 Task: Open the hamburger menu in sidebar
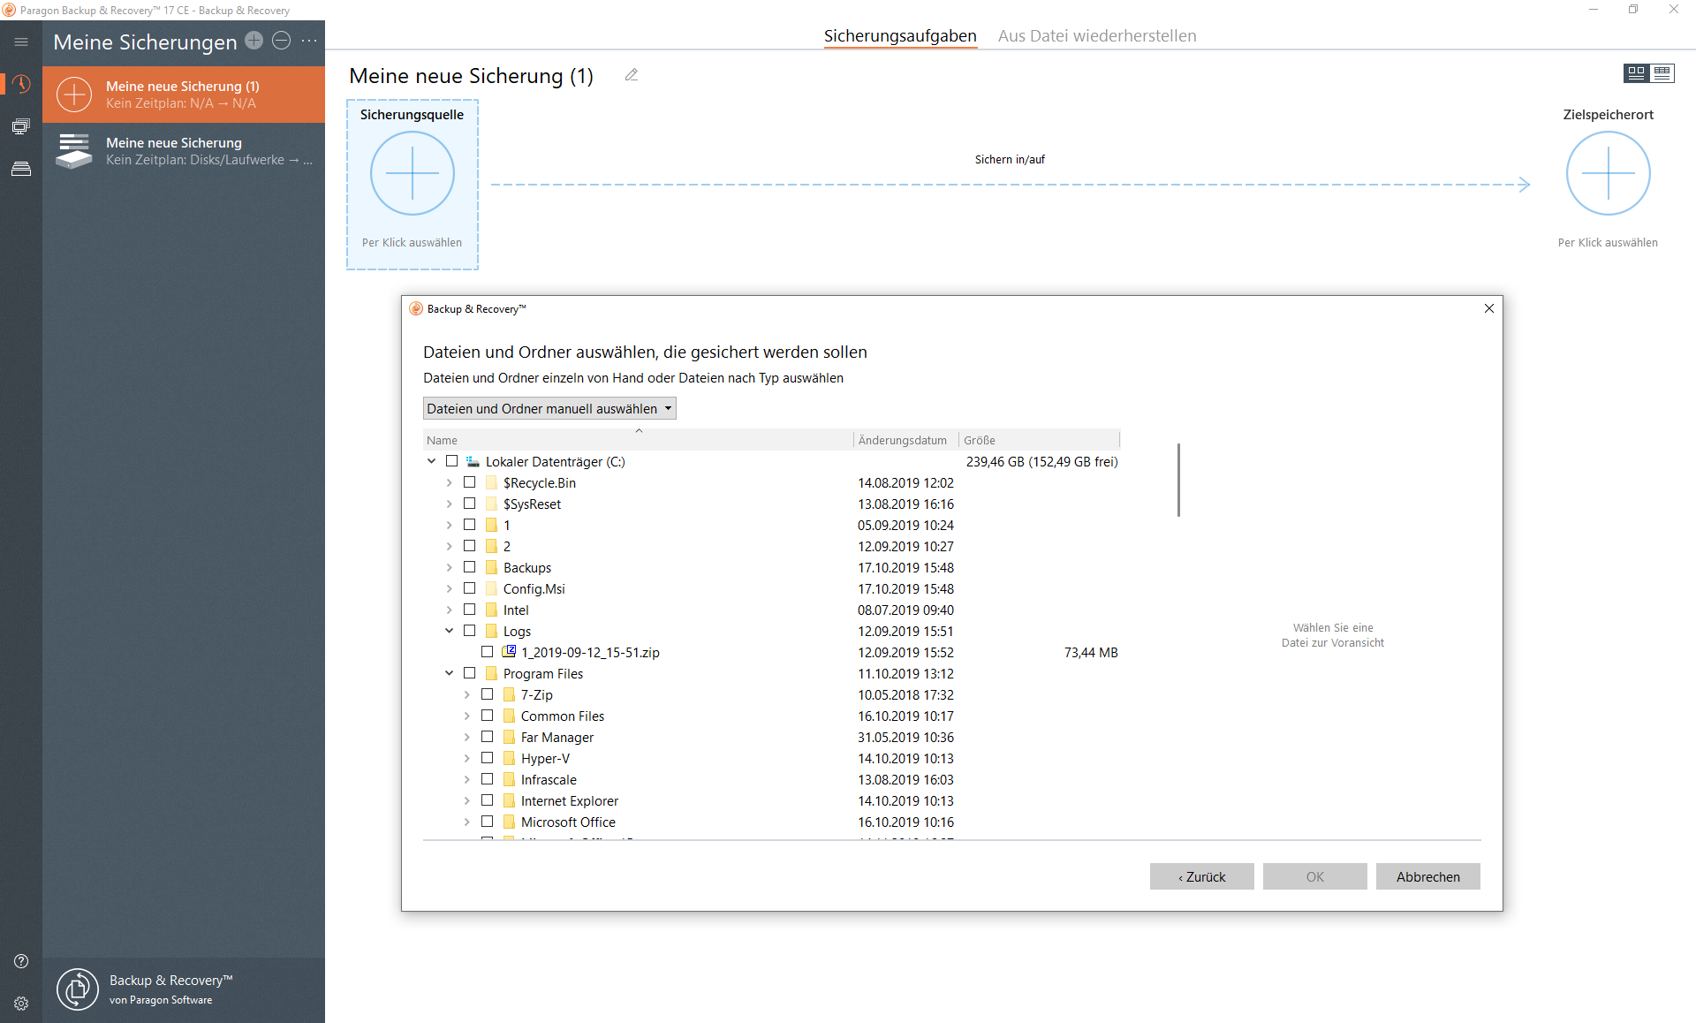click(x=21, y=42)
